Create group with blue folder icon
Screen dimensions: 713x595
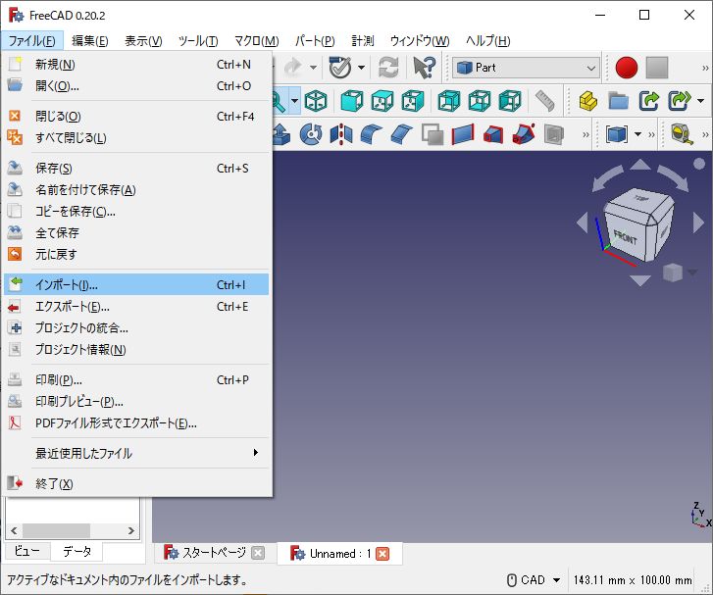point(619,100)
